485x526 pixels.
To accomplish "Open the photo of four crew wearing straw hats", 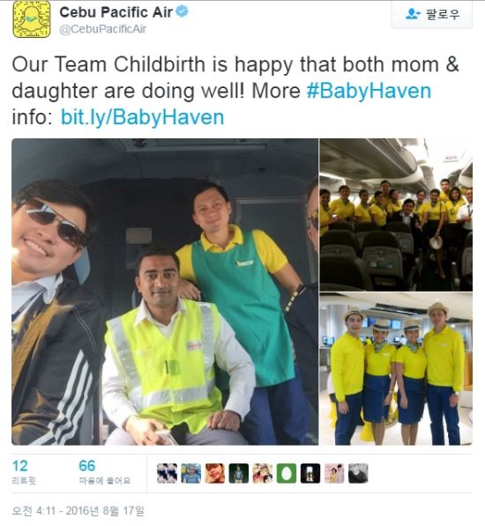I will pos(396,369).
